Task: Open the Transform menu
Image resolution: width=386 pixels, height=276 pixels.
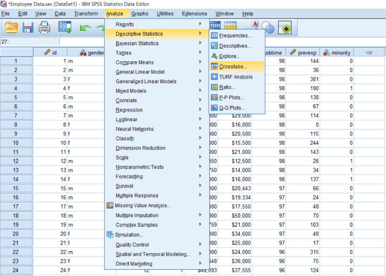Action: point(86,14)
